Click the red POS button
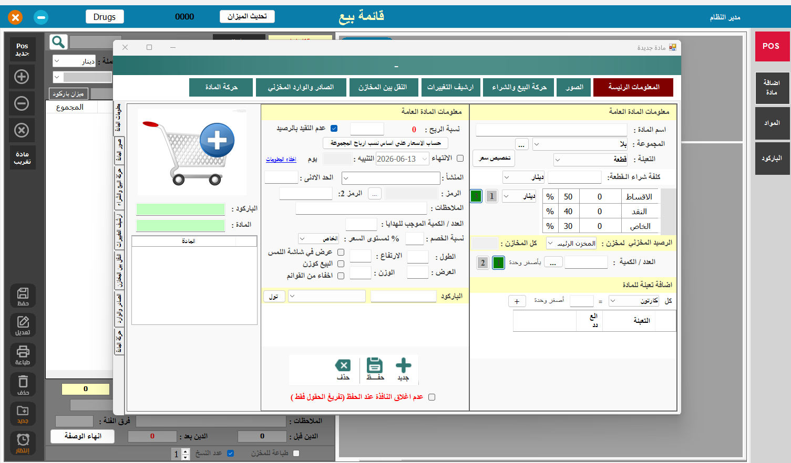The width and height of the screenshot is (791, 463). click(x=771, y=46)
